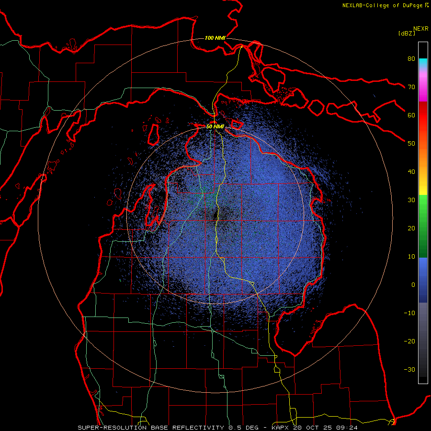Select the -30 value on dBZ scale
The width and height of the screenshot is (431, 431).
pos(409,370)
